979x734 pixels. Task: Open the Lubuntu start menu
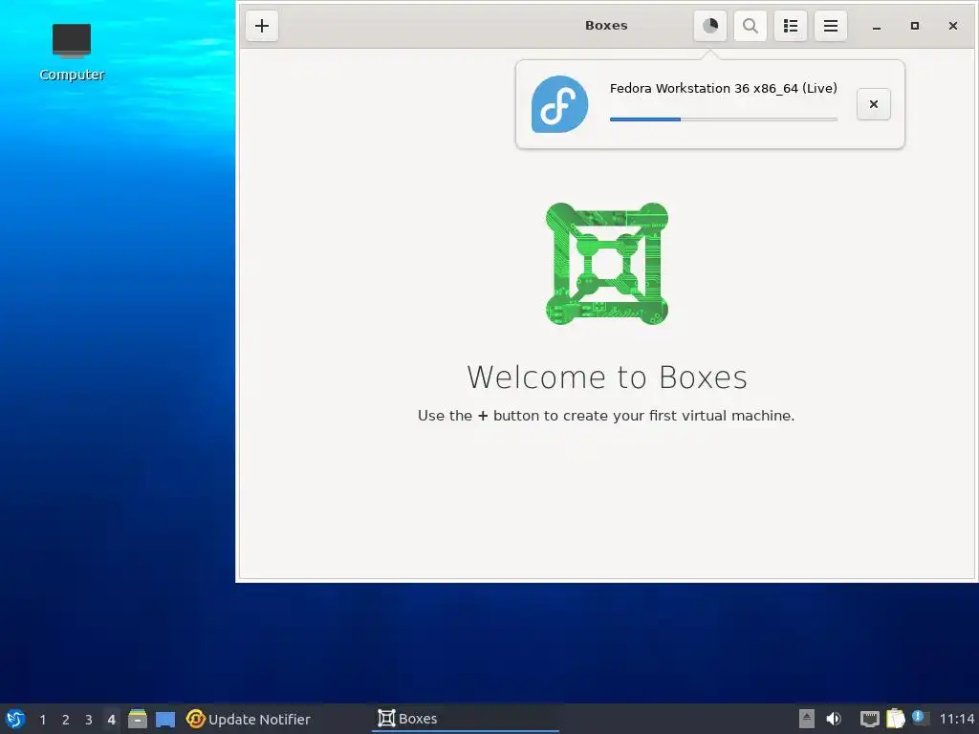pyautogui.click(x=15, y=719)
